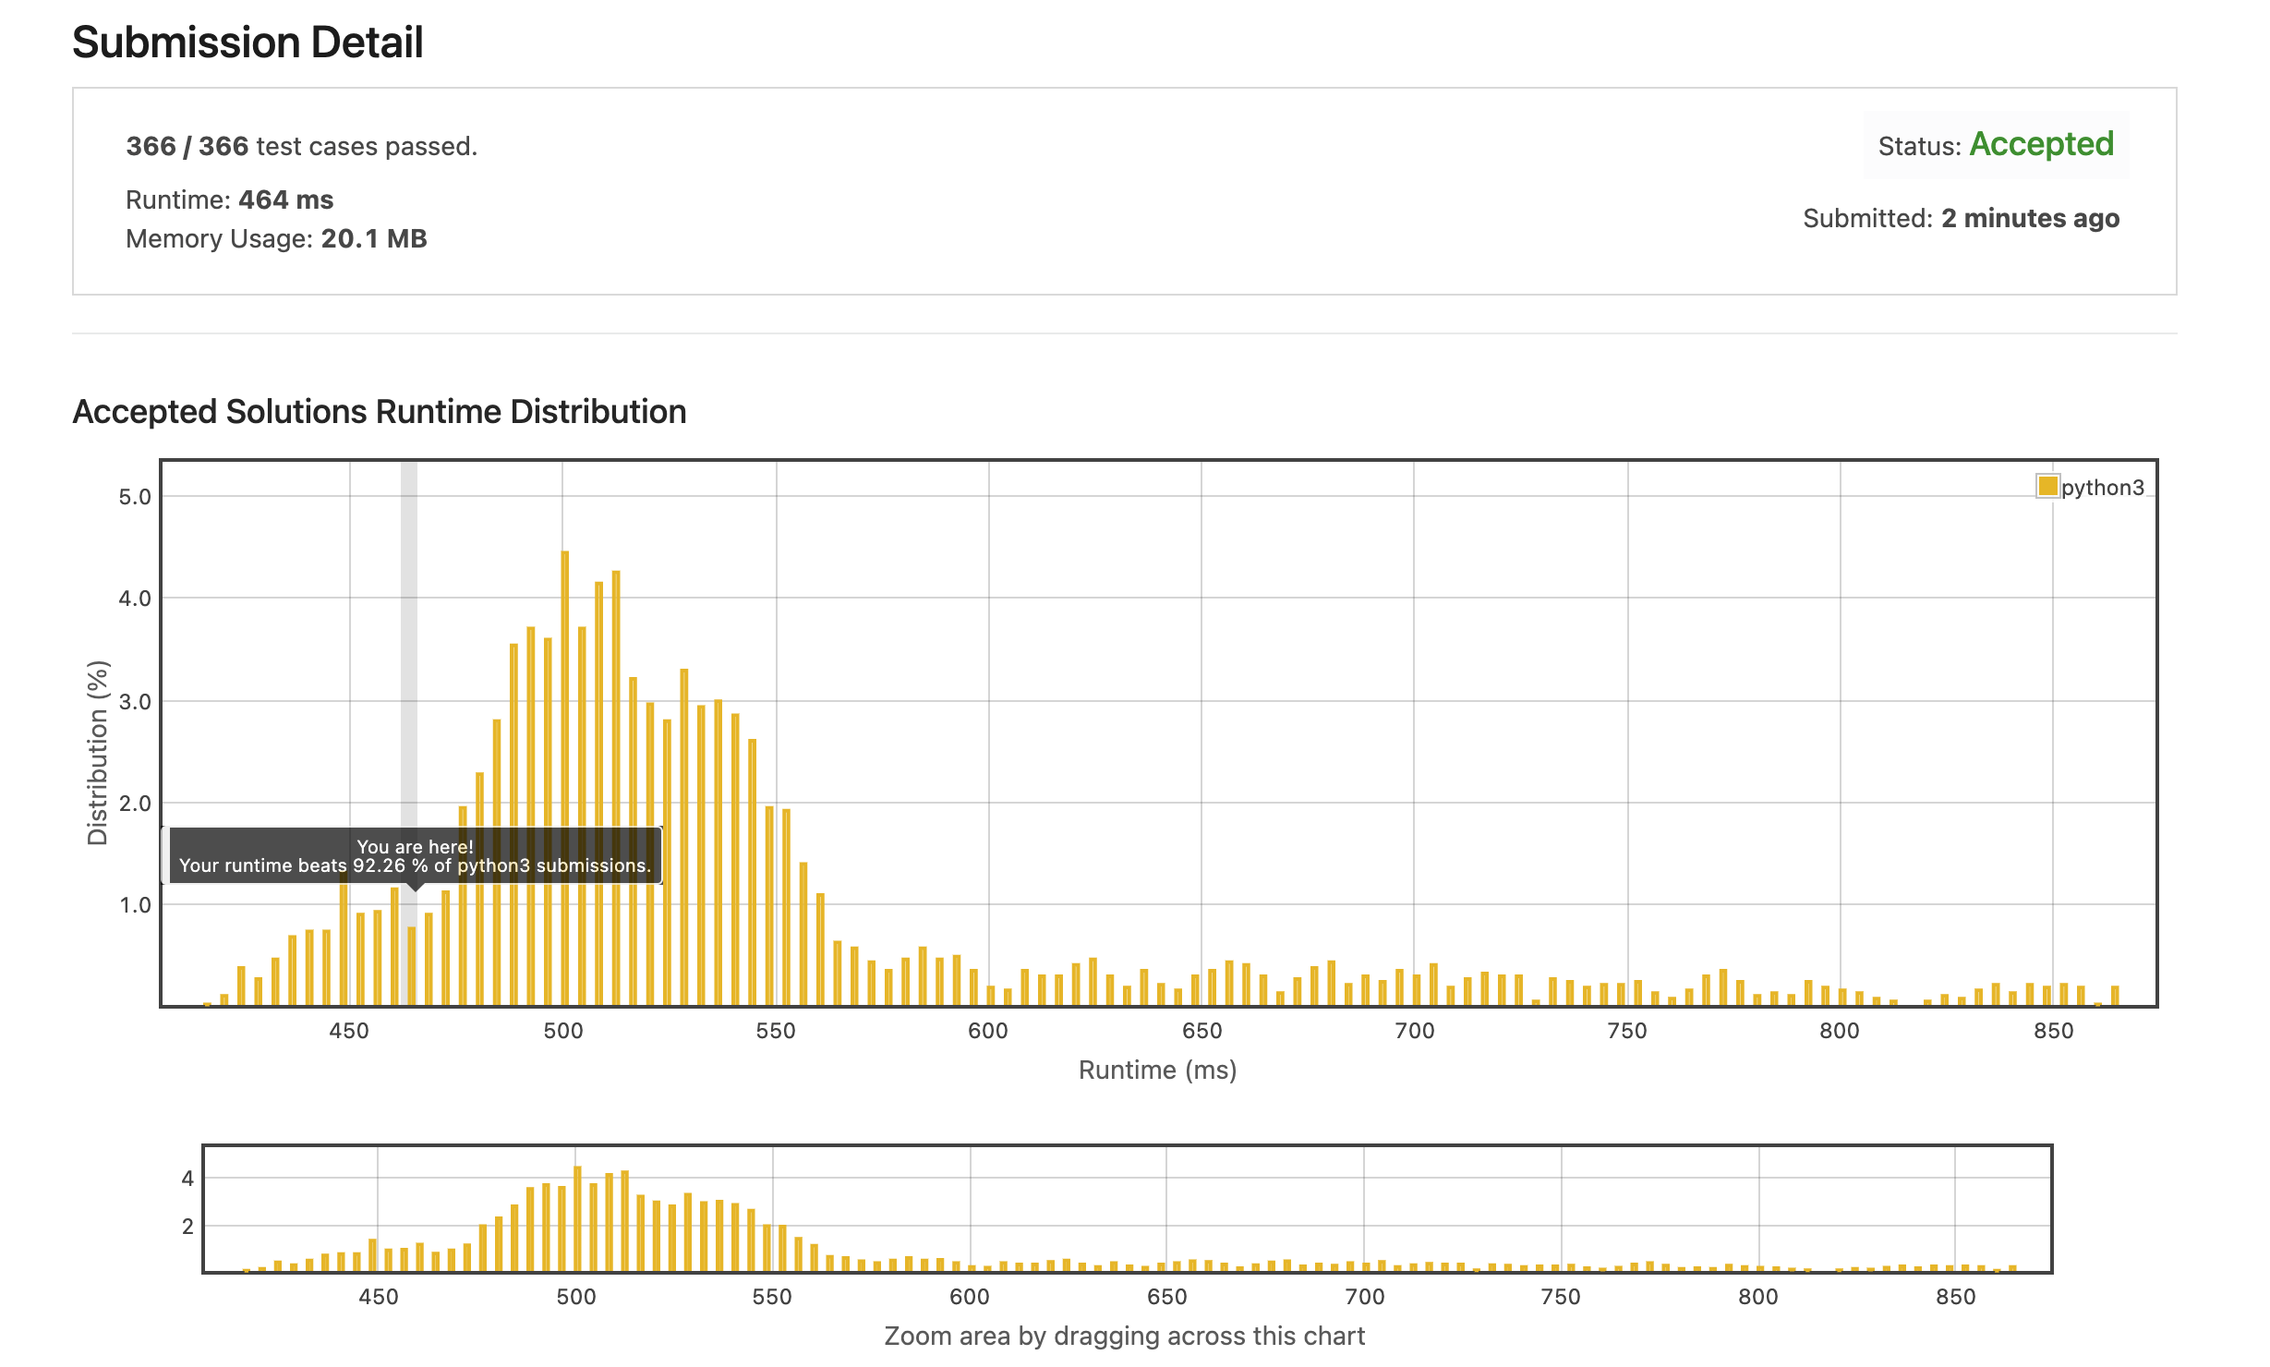
Task: Click the 'Runtime (ms)' axis title
Action: (x=1157, y=1070)
